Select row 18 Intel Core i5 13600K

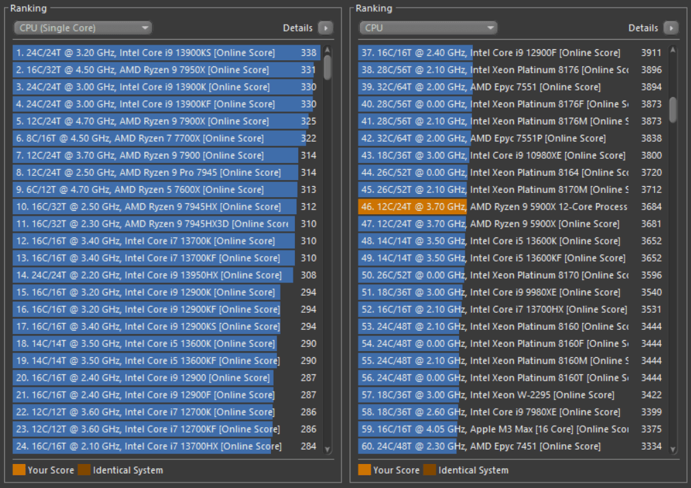166,344
